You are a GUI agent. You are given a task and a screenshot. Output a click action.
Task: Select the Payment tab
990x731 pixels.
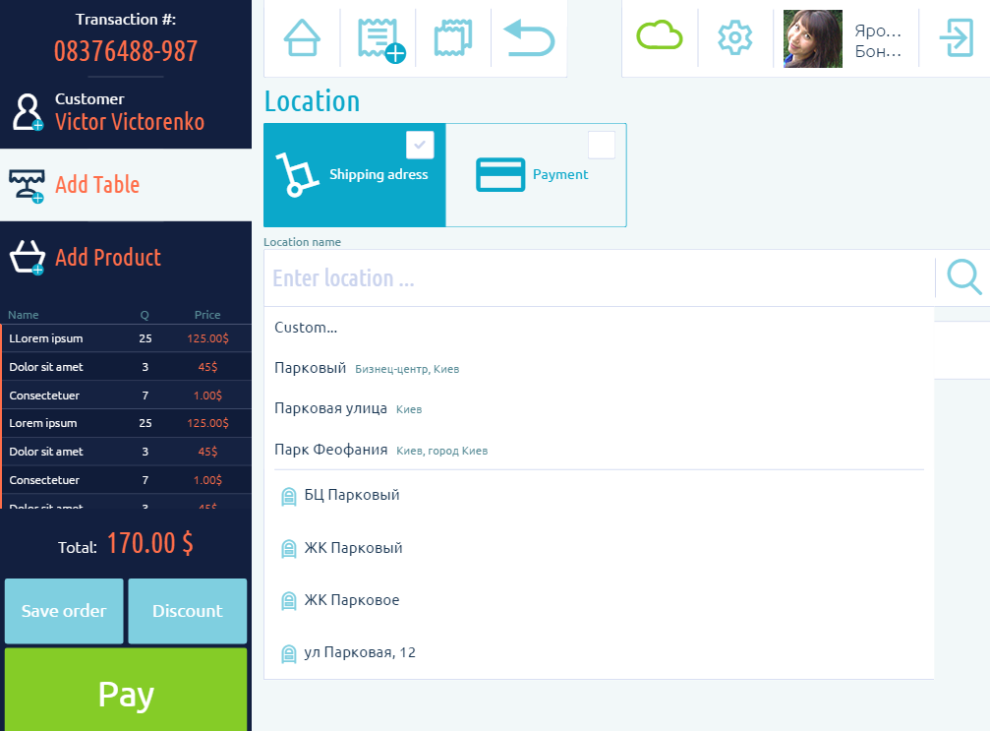[x=536, y=175]
